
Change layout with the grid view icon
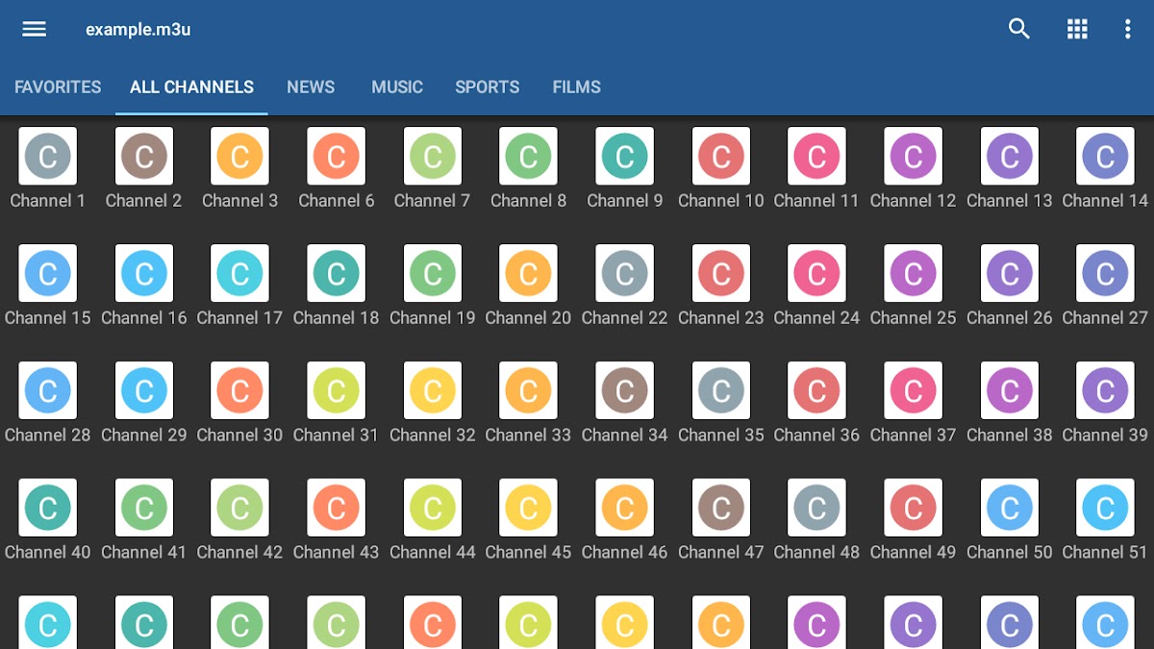tap(1077, 29)
